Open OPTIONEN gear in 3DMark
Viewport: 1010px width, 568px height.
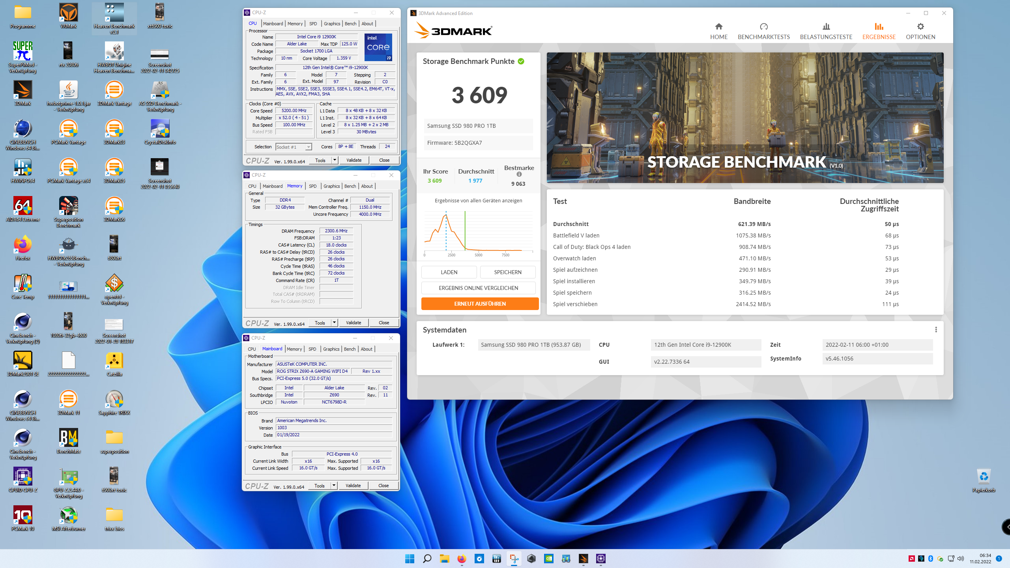tap(920, 31)
